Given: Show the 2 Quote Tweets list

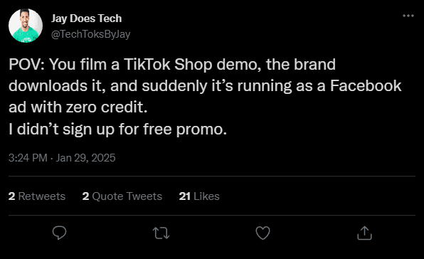Looking at the screenshot, I should coord(122,196).
